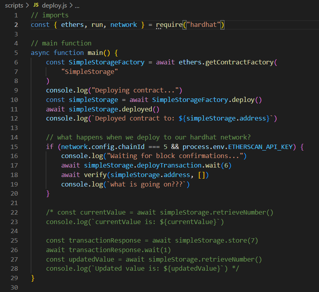Click the '// main function' comment
This screenshot has height=292, width=319.
61,43
